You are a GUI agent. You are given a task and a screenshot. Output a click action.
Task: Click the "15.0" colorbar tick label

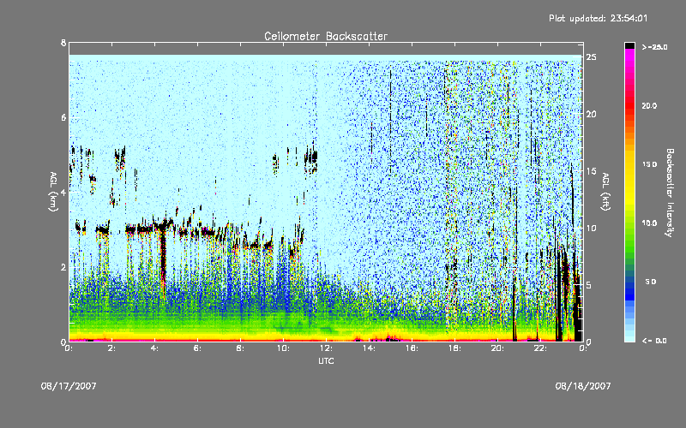click(x=649, y=164)
